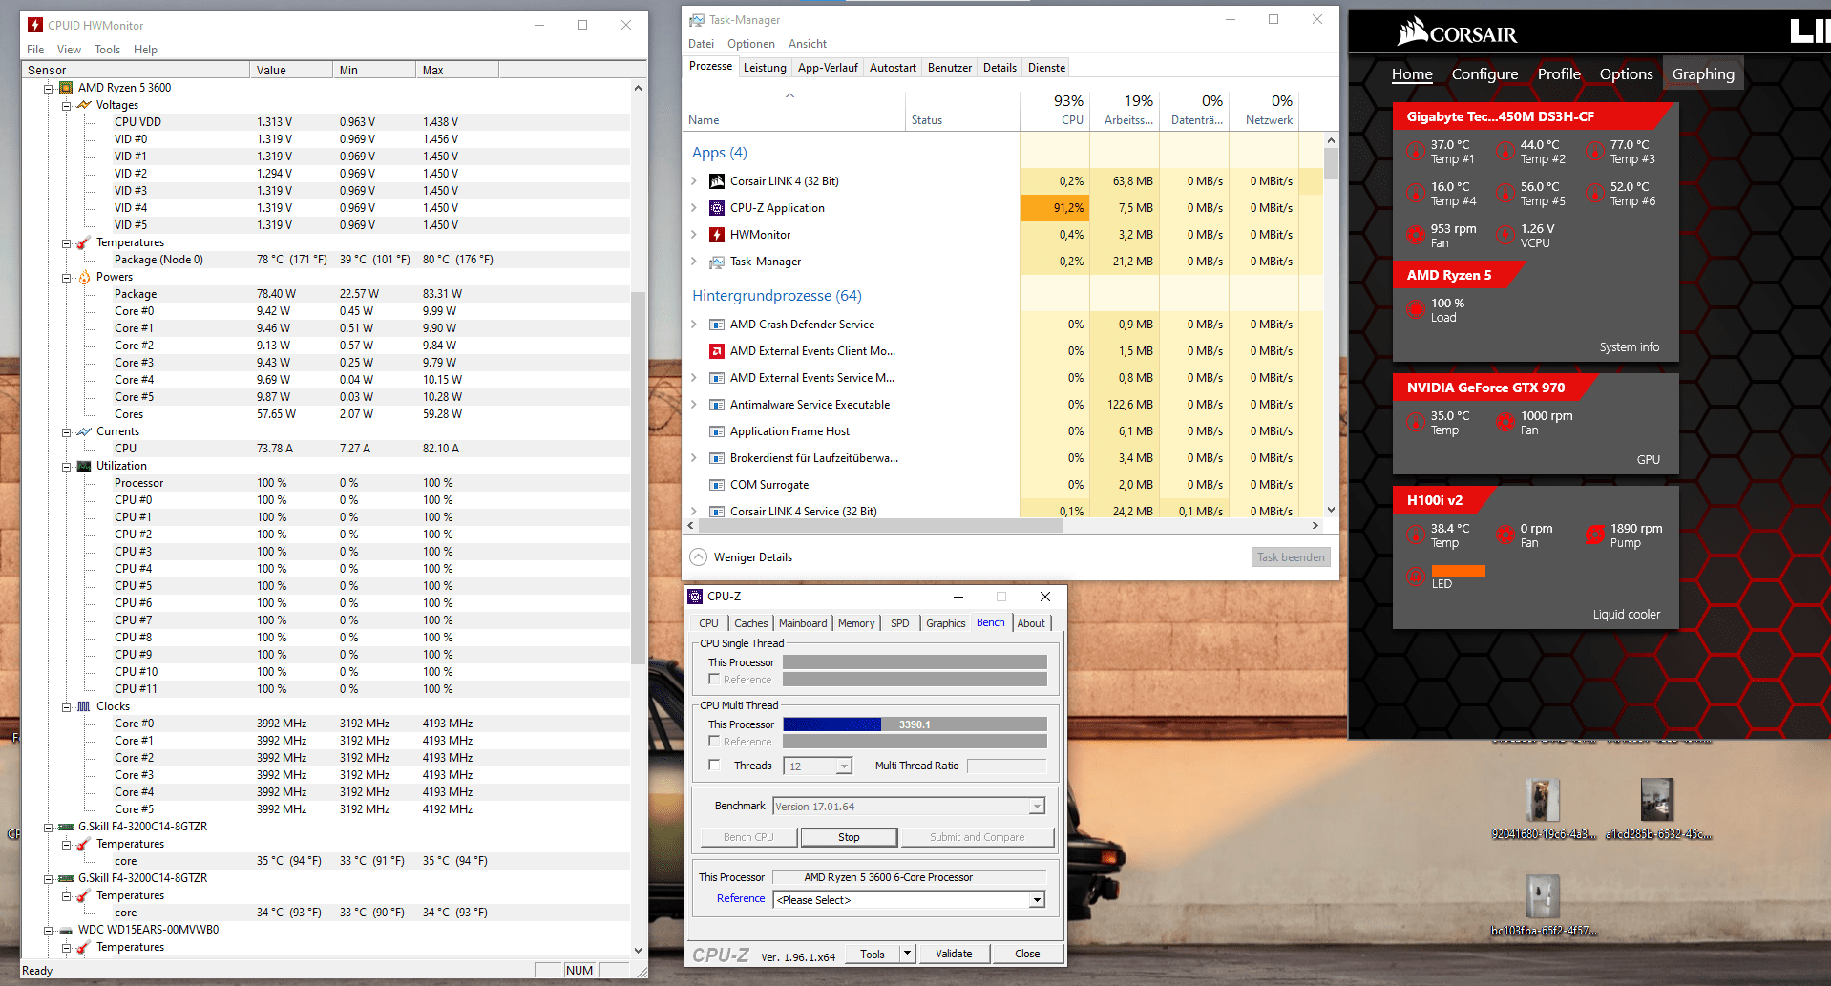1831x986 pixels.
Task: Click the Validate button in CPU-Z
Action: 954,954
